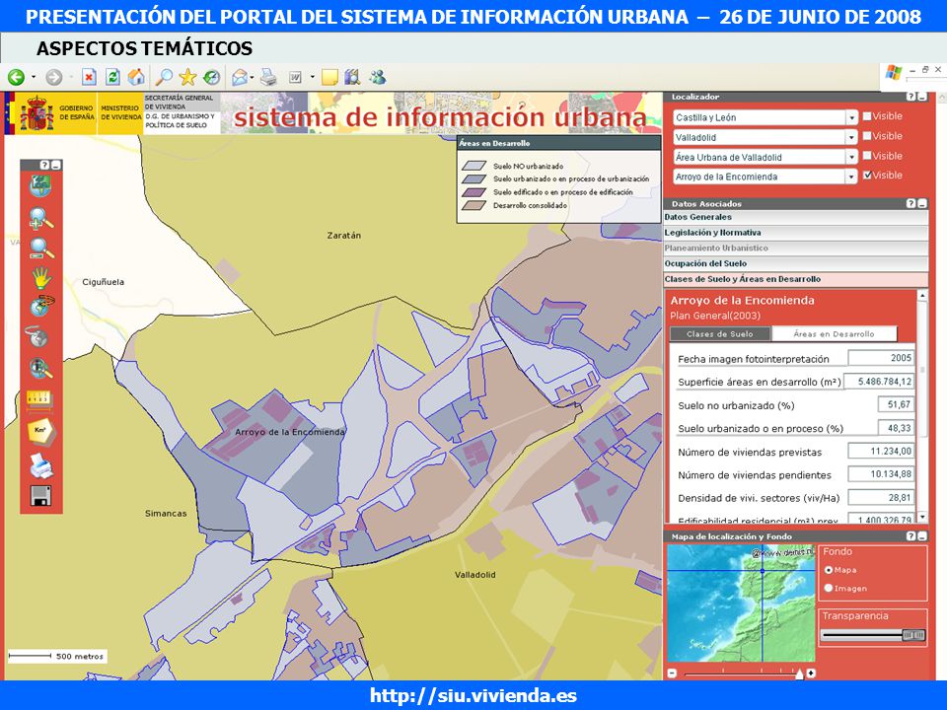Click the greyed next view globe icon
Screen dimensions: 947x710
point(36,336)
